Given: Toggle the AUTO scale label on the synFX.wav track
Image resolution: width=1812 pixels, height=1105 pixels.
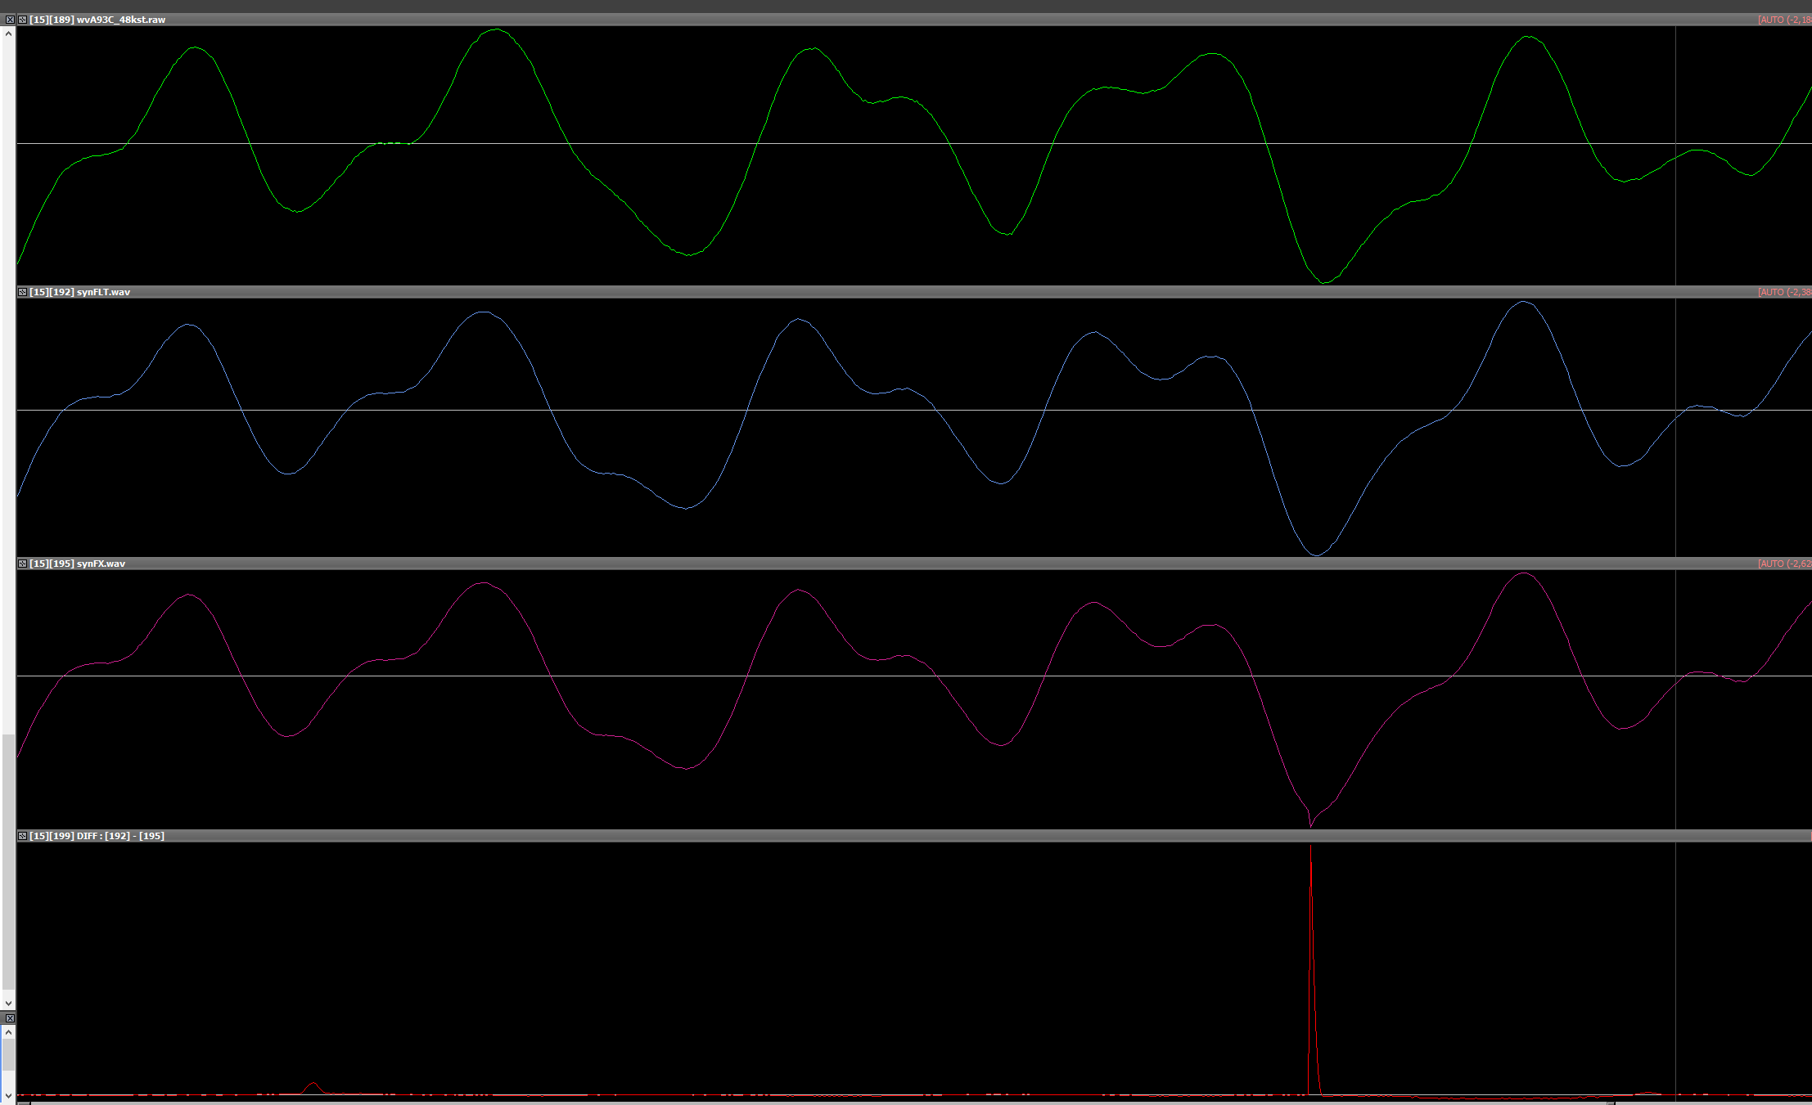Looking at the screenshot, I should tap(1784, 564).
